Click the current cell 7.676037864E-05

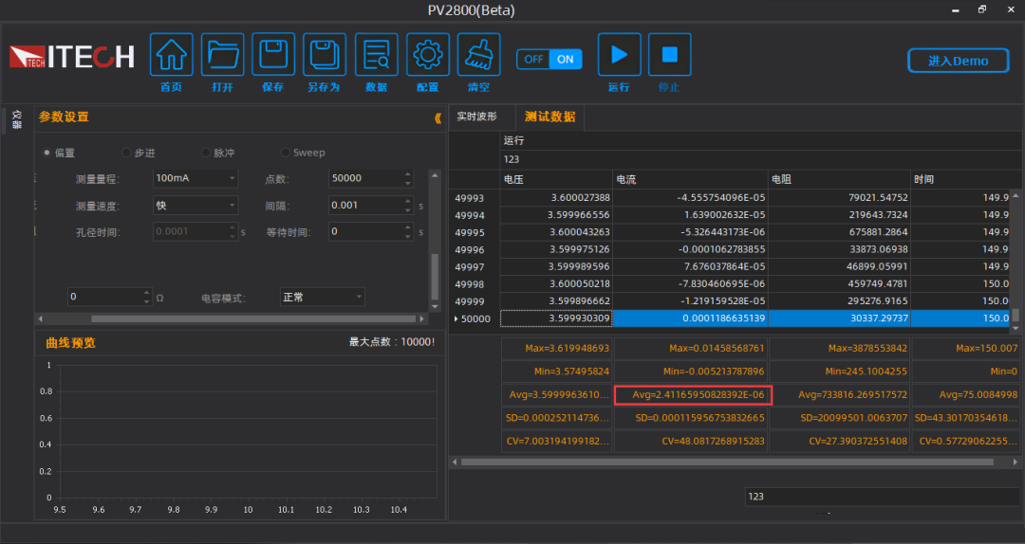click(690, 266)
